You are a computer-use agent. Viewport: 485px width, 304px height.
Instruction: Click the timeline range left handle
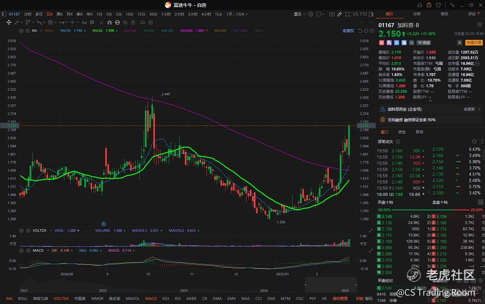[306, 285]
